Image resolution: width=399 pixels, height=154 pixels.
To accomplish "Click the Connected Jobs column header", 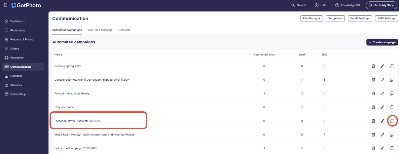I will pos(264,55).
